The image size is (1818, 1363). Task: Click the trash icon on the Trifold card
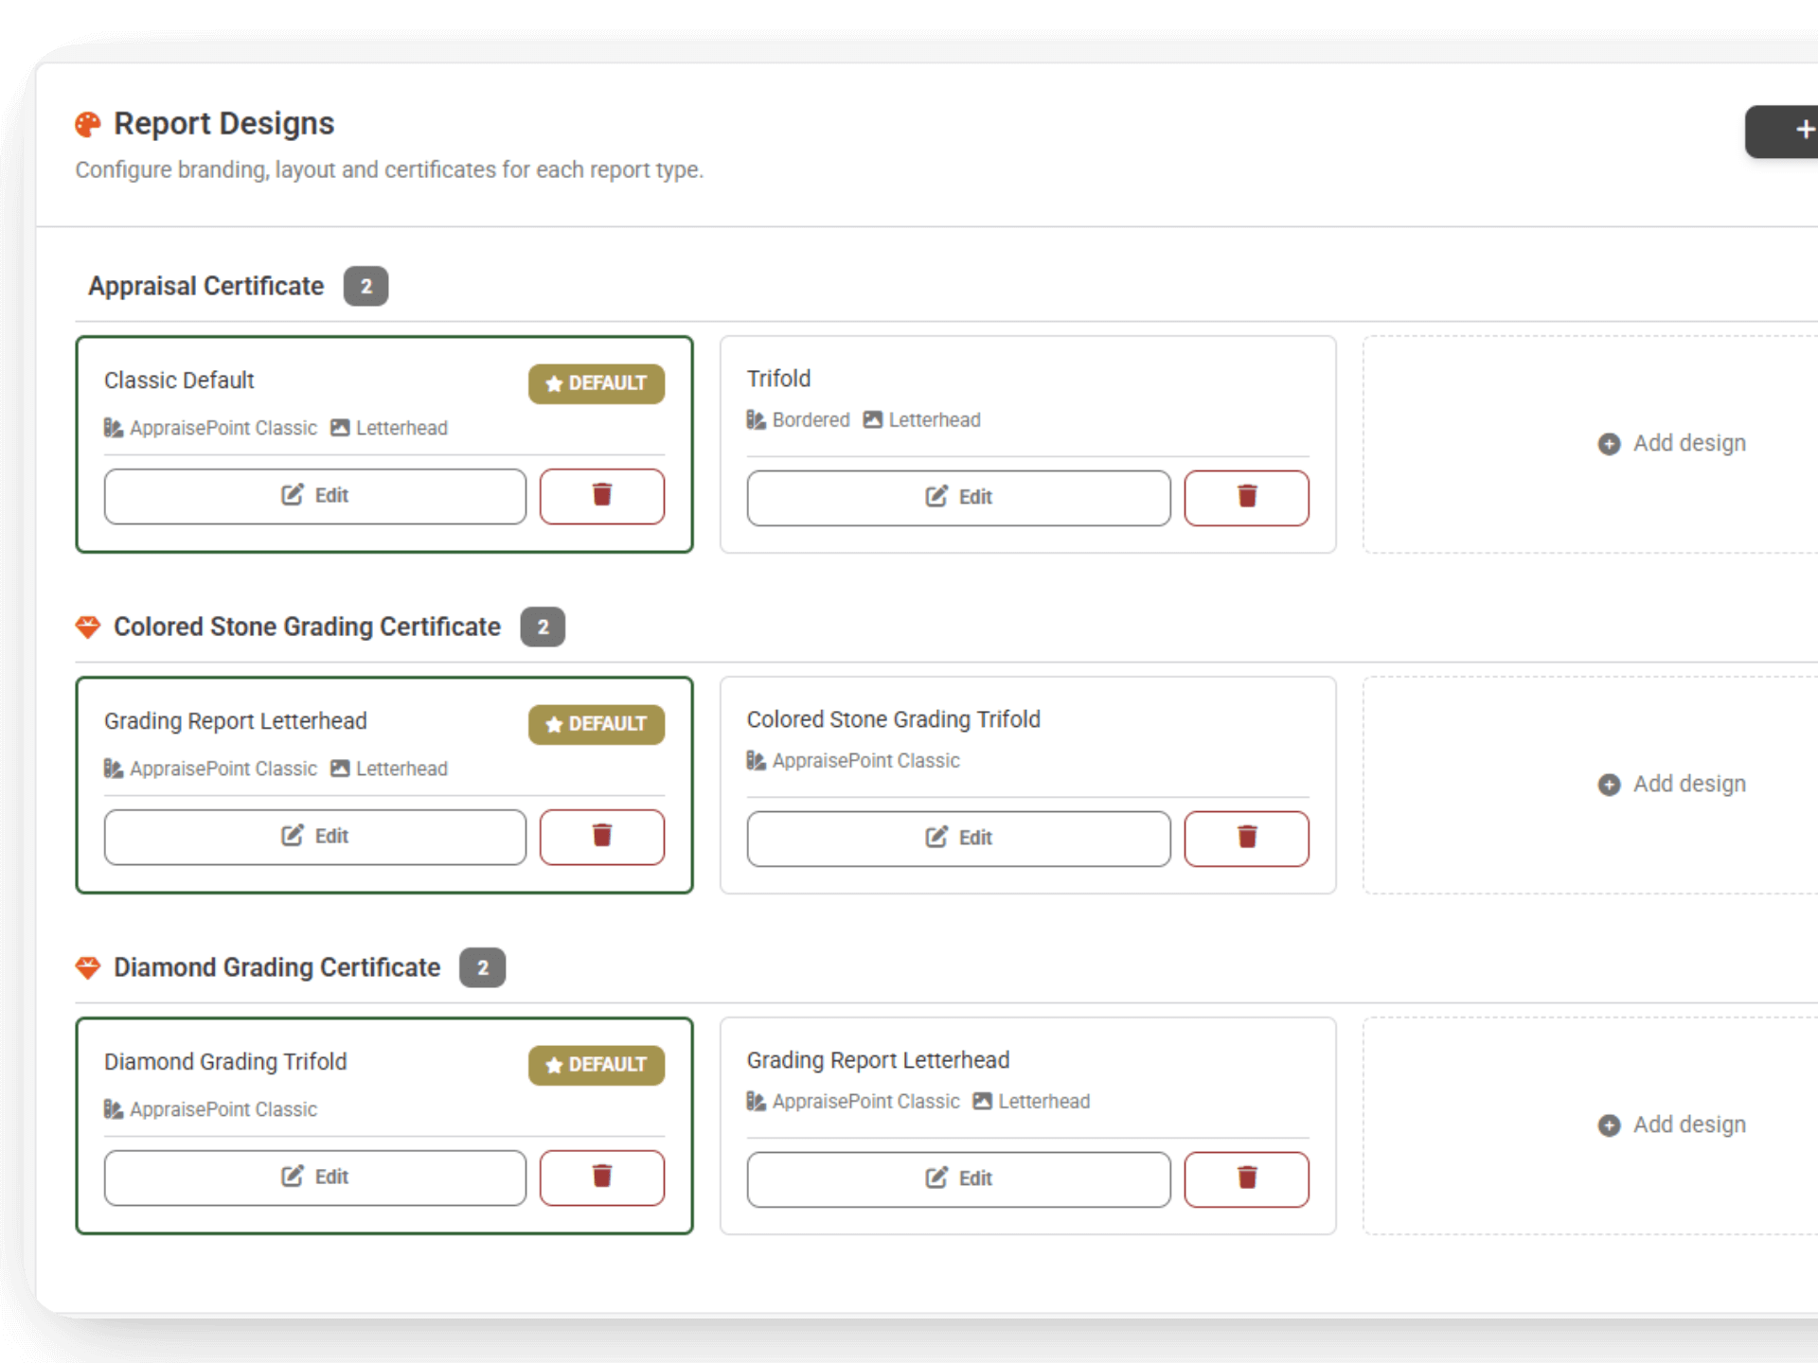click(1246, 497)
